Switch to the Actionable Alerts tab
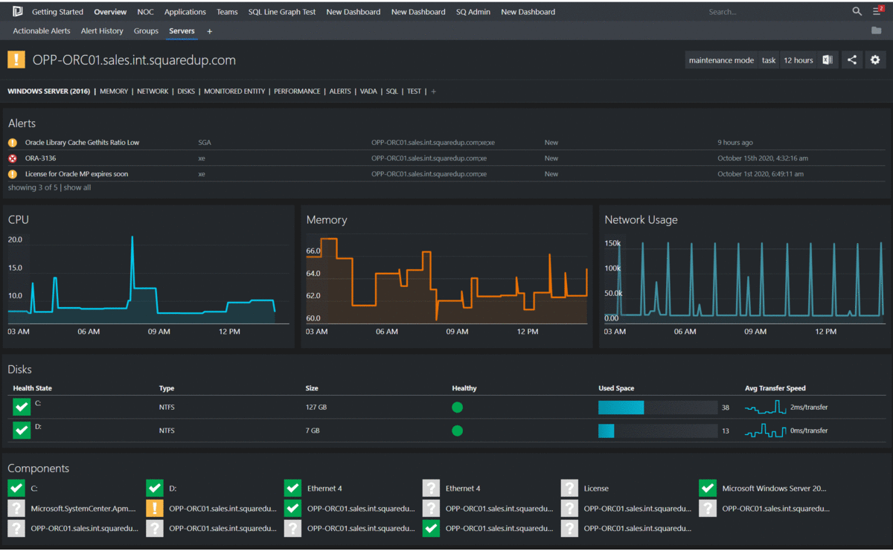The width and height of the screenshot is (893, 557). [42, 31]
